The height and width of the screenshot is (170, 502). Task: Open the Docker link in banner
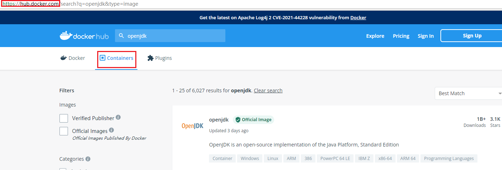pyautogui.click(x=358, y=17)
